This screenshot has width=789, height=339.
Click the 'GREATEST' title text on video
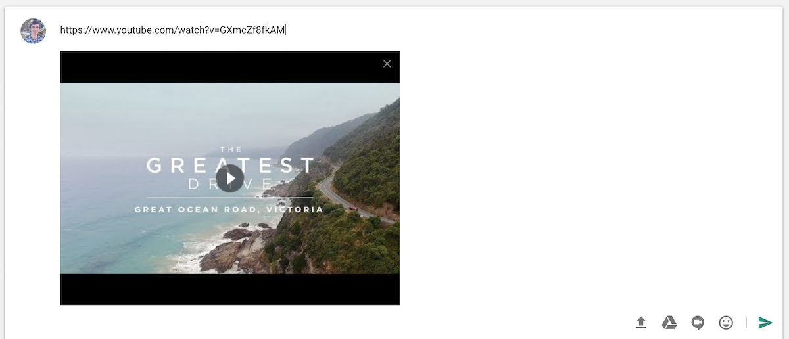(229, 165)
